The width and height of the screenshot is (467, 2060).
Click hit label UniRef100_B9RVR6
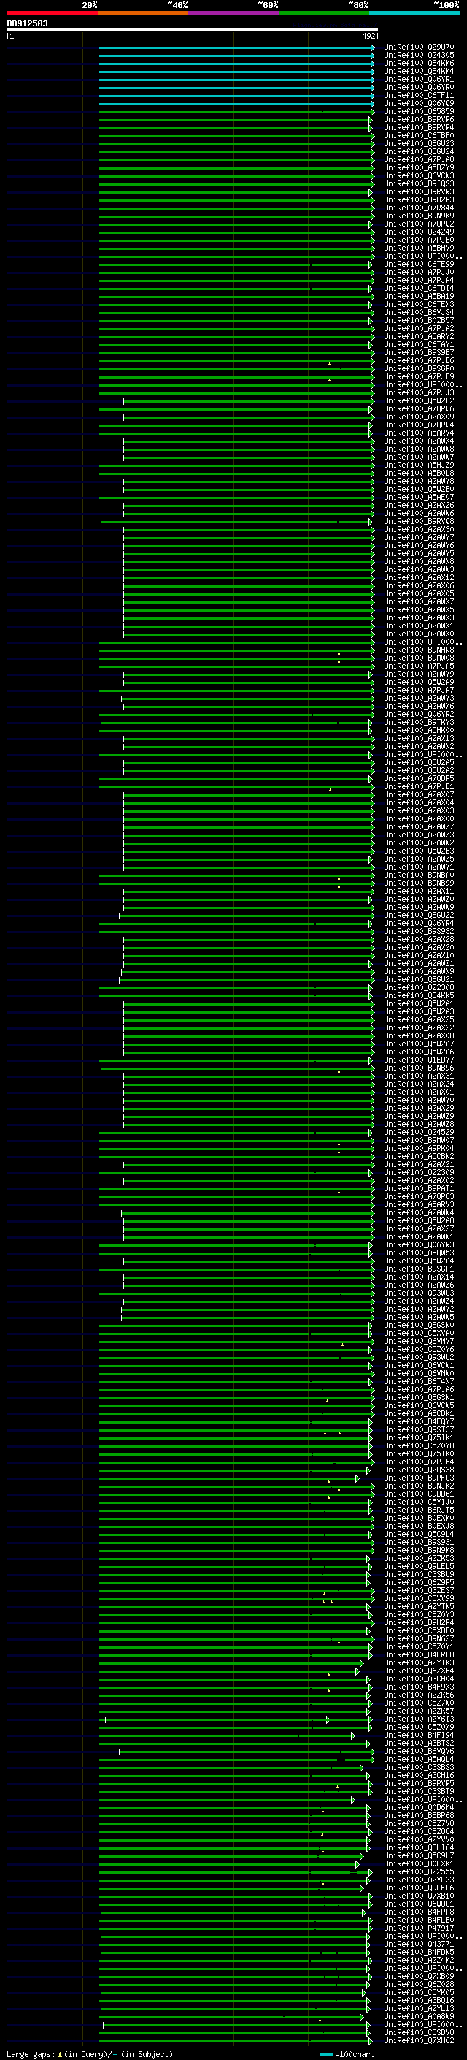pos(418,119)
